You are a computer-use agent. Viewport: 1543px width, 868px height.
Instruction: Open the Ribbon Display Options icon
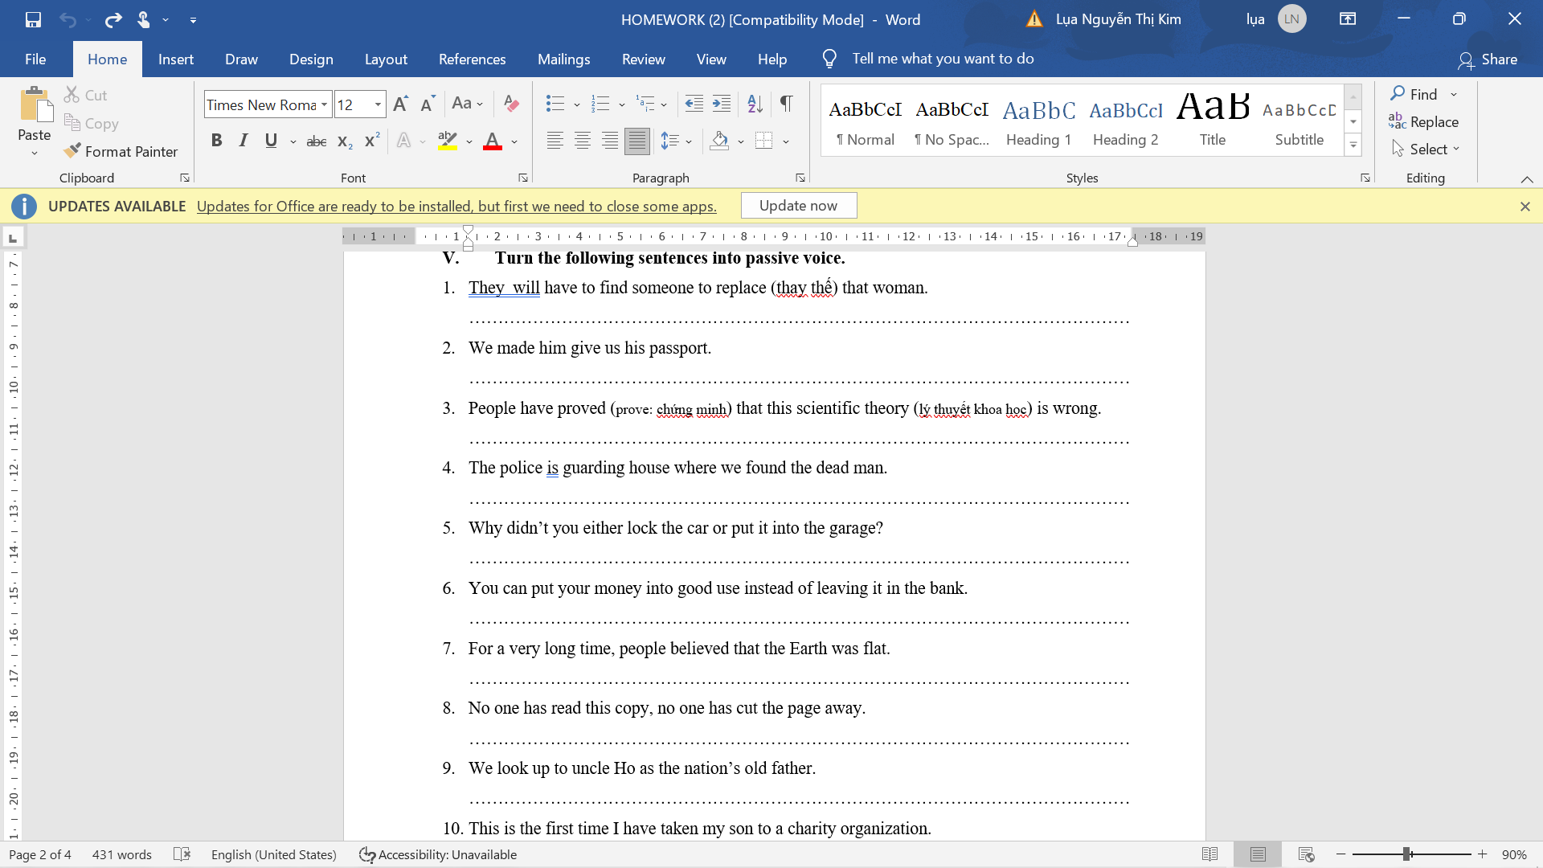coord(1348,19)
